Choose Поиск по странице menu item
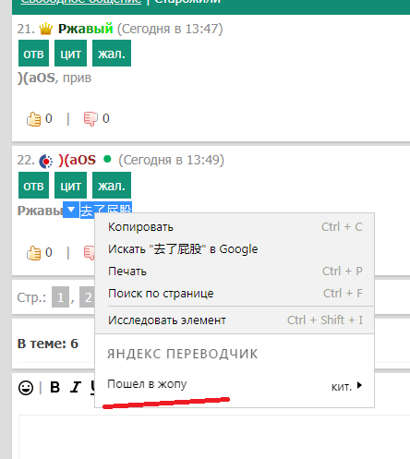The width and height of the screenshot is (410, 459). pos(235,294)
